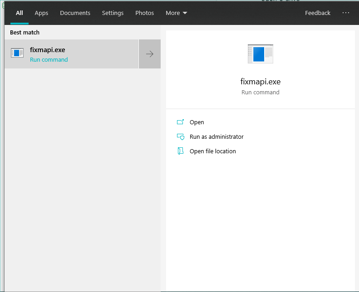Select the Settings search tab
The image size is (359, 292).
click(x=113, y=13)
